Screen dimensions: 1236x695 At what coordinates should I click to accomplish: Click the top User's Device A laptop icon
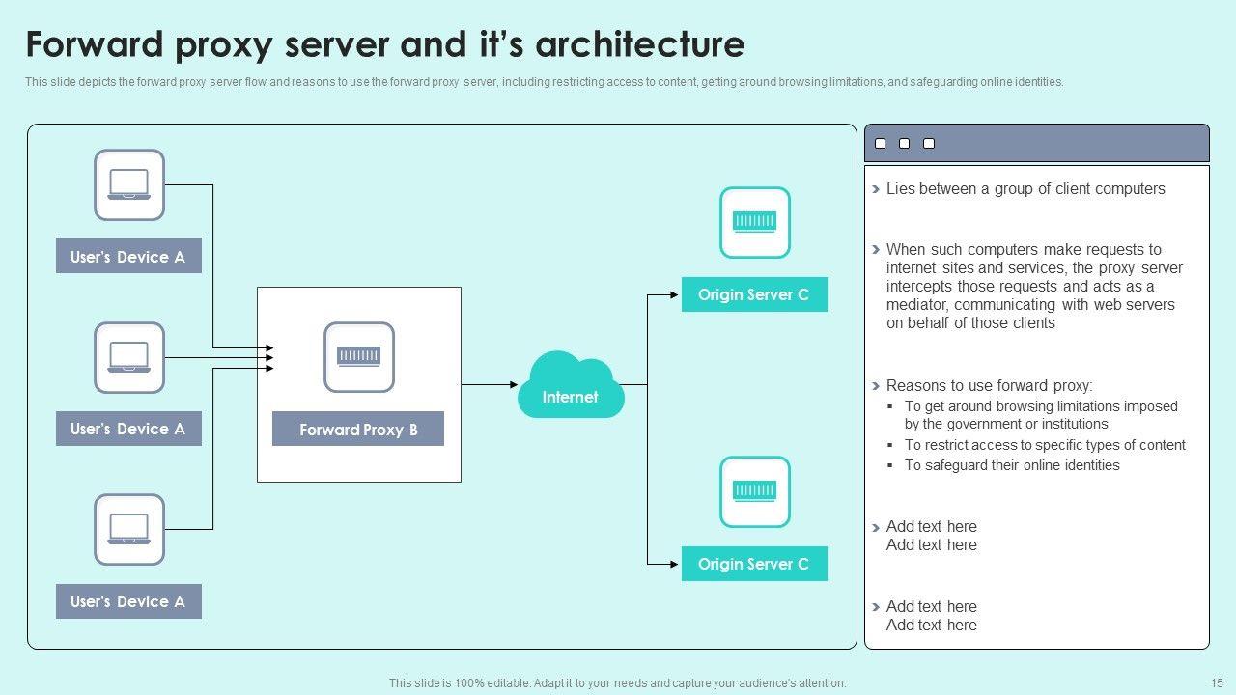click(129, 184)
